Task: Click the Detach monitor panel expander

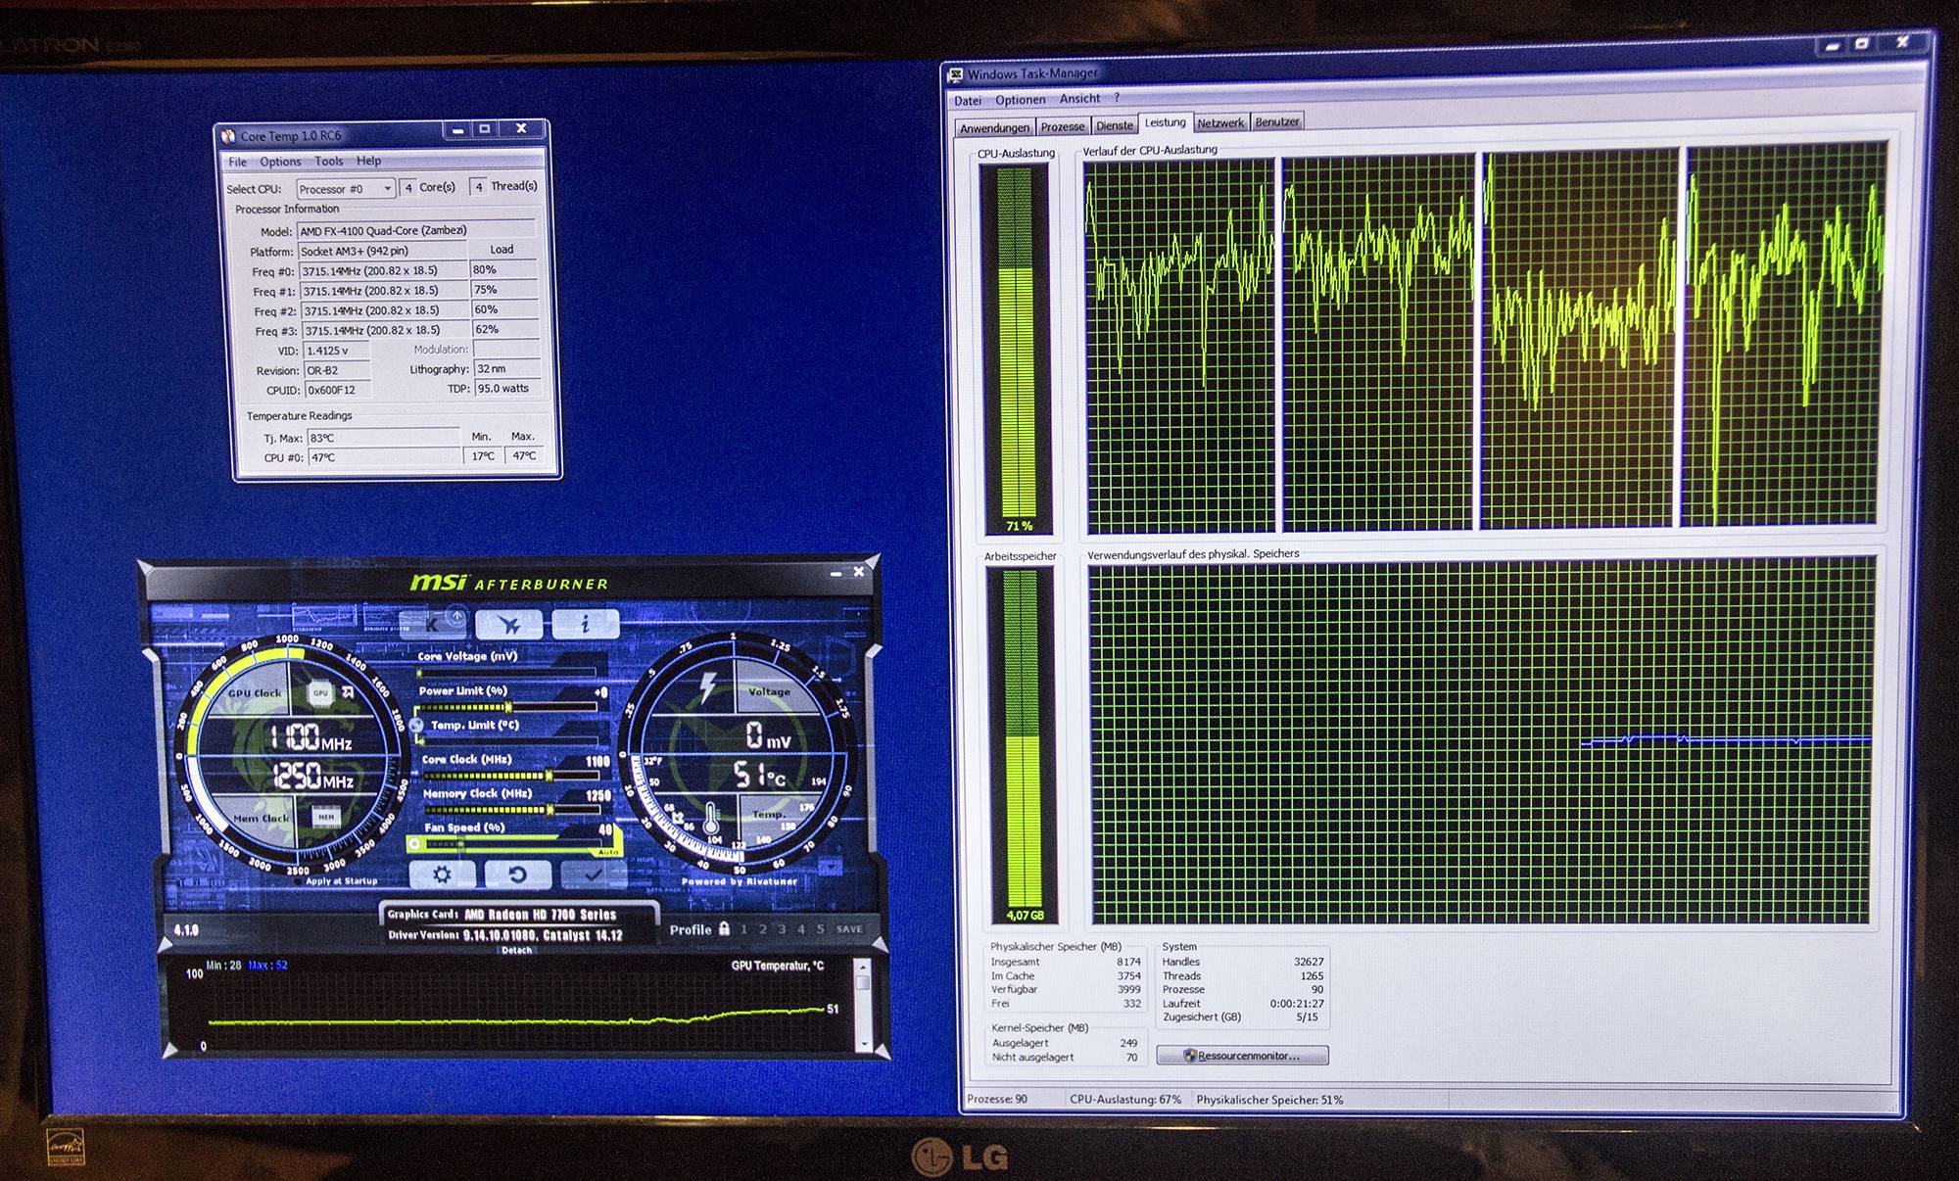Action: (x=516, y=950)
